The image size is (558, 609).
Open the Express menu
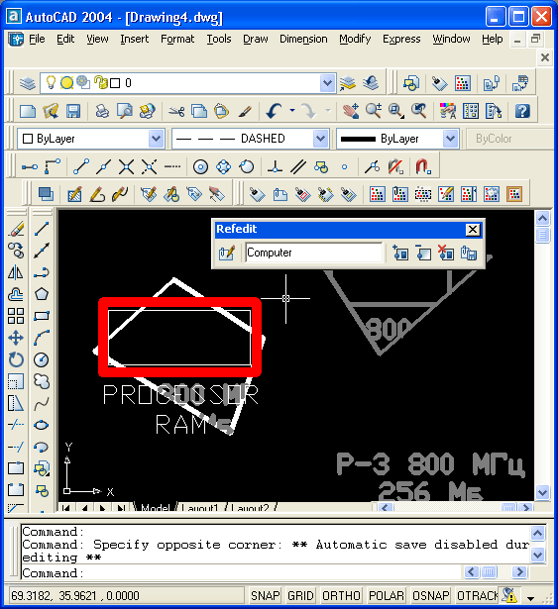401,39
